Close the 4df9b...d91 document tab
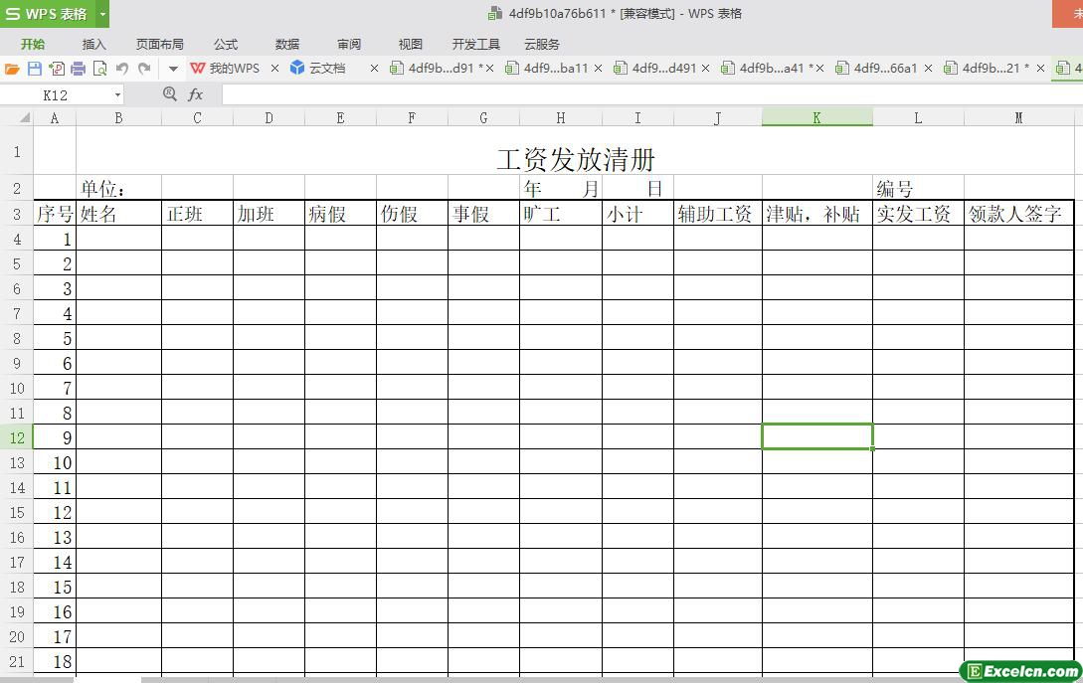This screenshot has width=1083, height=683. (489, 68)
